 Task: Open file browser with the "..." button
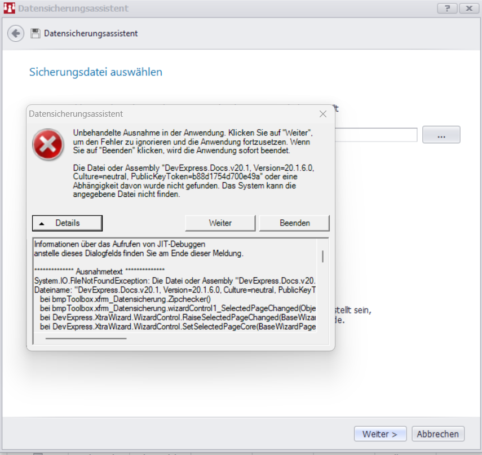(441, 135)
